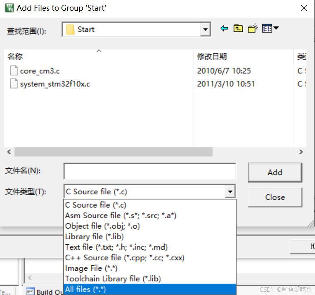Image resolution: width=315 pixels, height=295 pixels.
Task: Click horizontal scrollbar right arrow in file list
Action: tap(301, 152)
